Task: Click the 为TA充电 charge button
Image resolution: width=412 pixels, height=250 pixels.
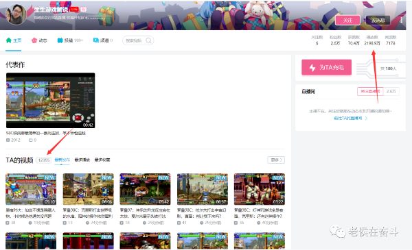Action: (327, 68)
